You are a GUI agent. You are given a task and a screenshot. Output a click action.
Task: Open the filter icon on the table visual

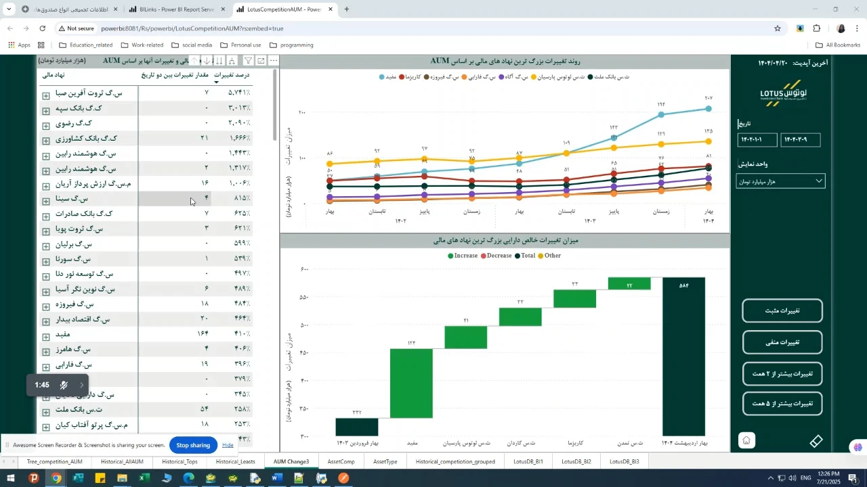coord(249,61)
